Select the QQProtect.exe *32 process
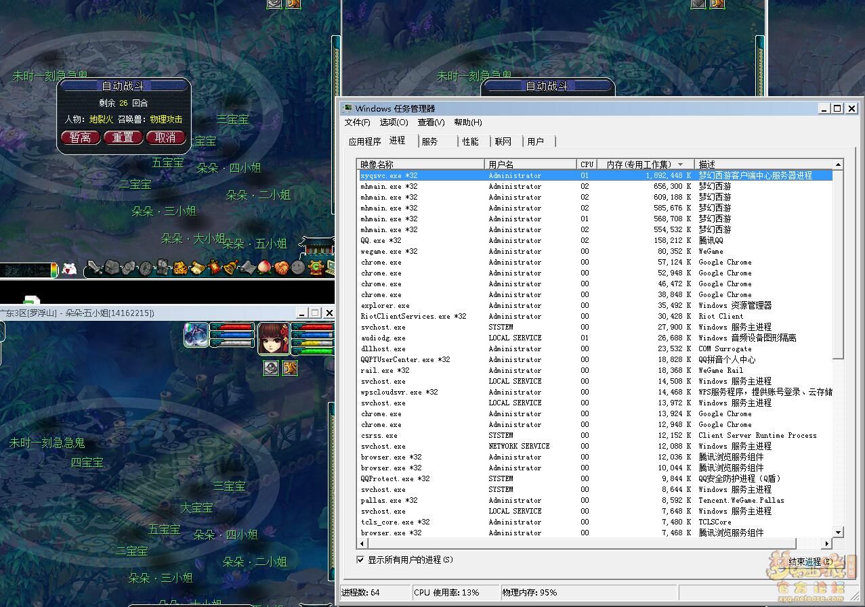This screenshot has height=607, width=865. (595, 478)
